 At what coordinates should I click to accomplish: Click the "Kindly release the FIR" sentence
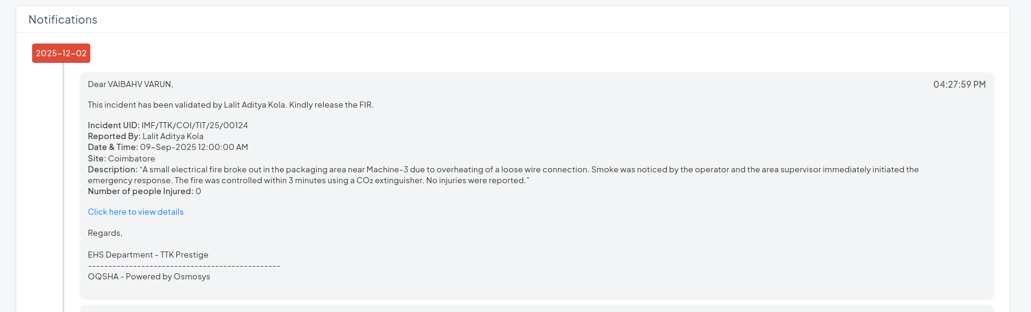[331, 105]
